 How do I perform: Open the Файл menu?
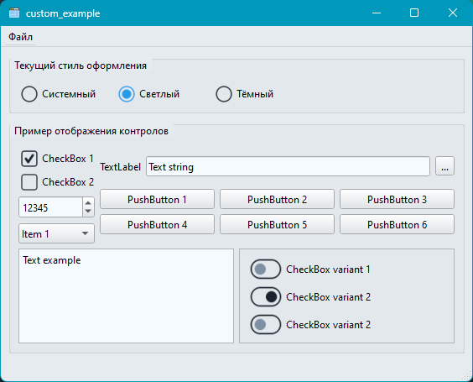click(20, 37)
